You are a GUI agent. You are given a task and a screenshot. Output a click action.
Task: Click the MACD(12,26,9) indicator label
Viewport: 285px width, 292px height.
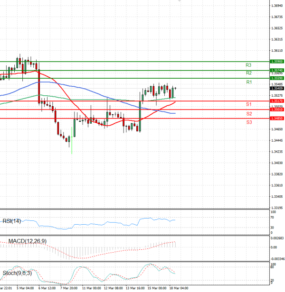28,241
